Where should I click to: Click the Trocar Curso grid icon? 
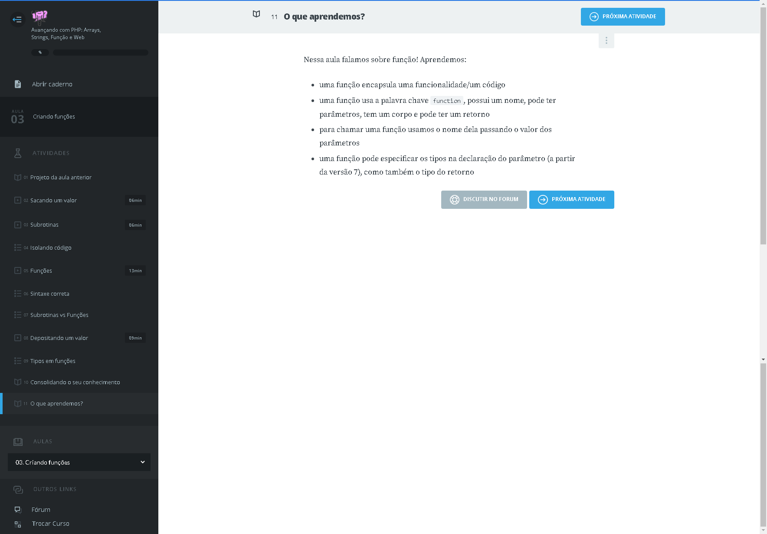tap(18, 524)
